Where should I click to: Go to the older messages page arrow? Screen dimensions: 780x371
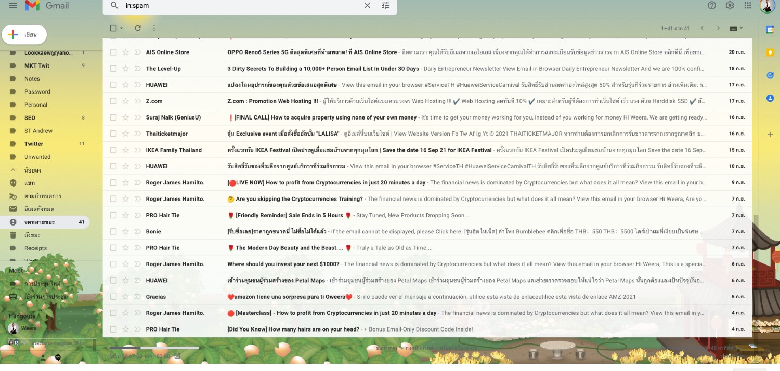coord(718,28)
